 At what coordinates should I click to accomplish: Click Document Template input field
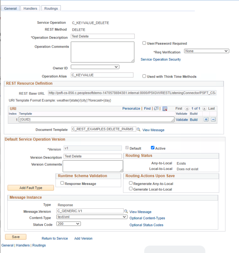pos(104,129)
